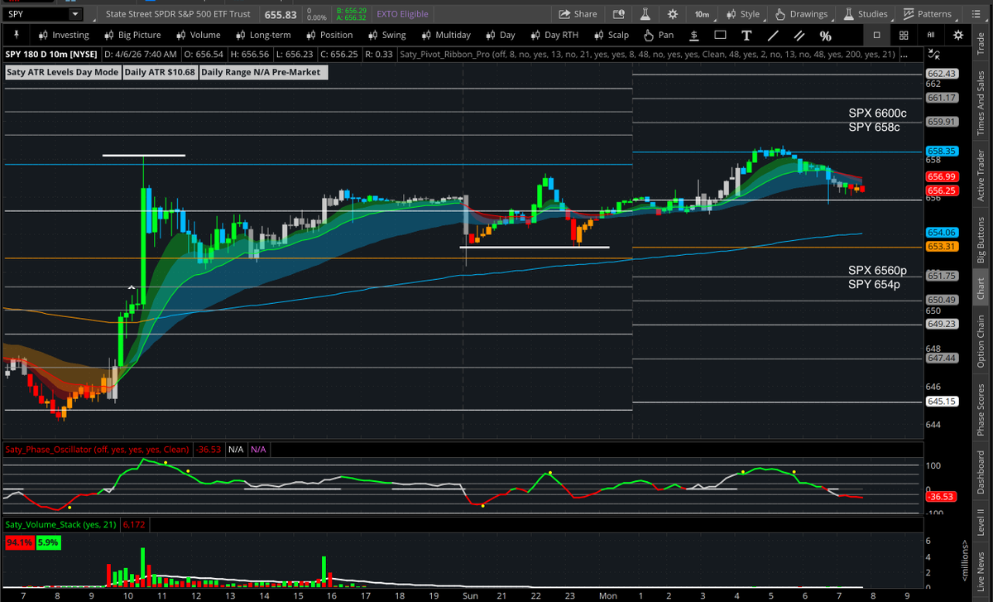Open the Active Trader sidebar tab
This screenshot has width=993, height=602.
point(981,174)
